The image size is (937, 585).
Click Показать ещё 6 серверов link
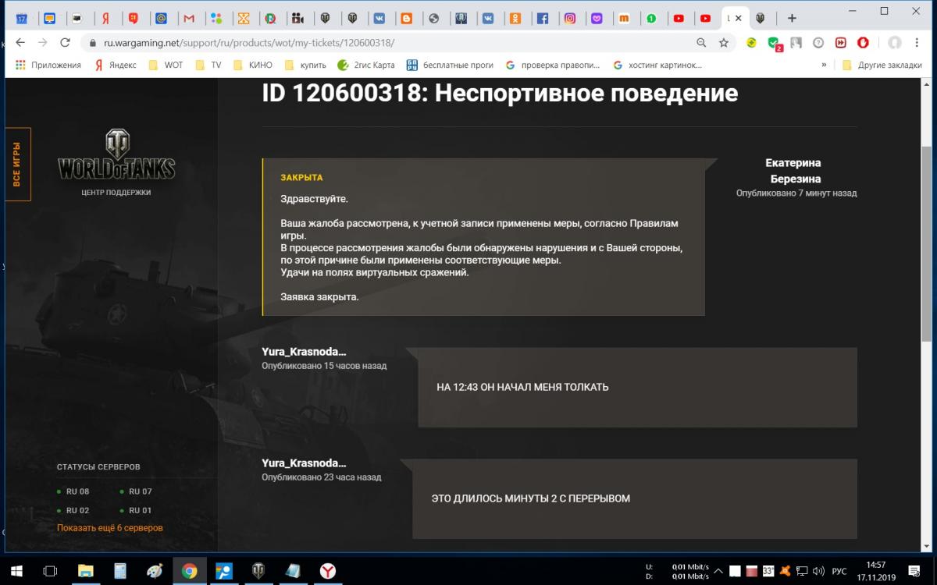[x=110, y=528]
